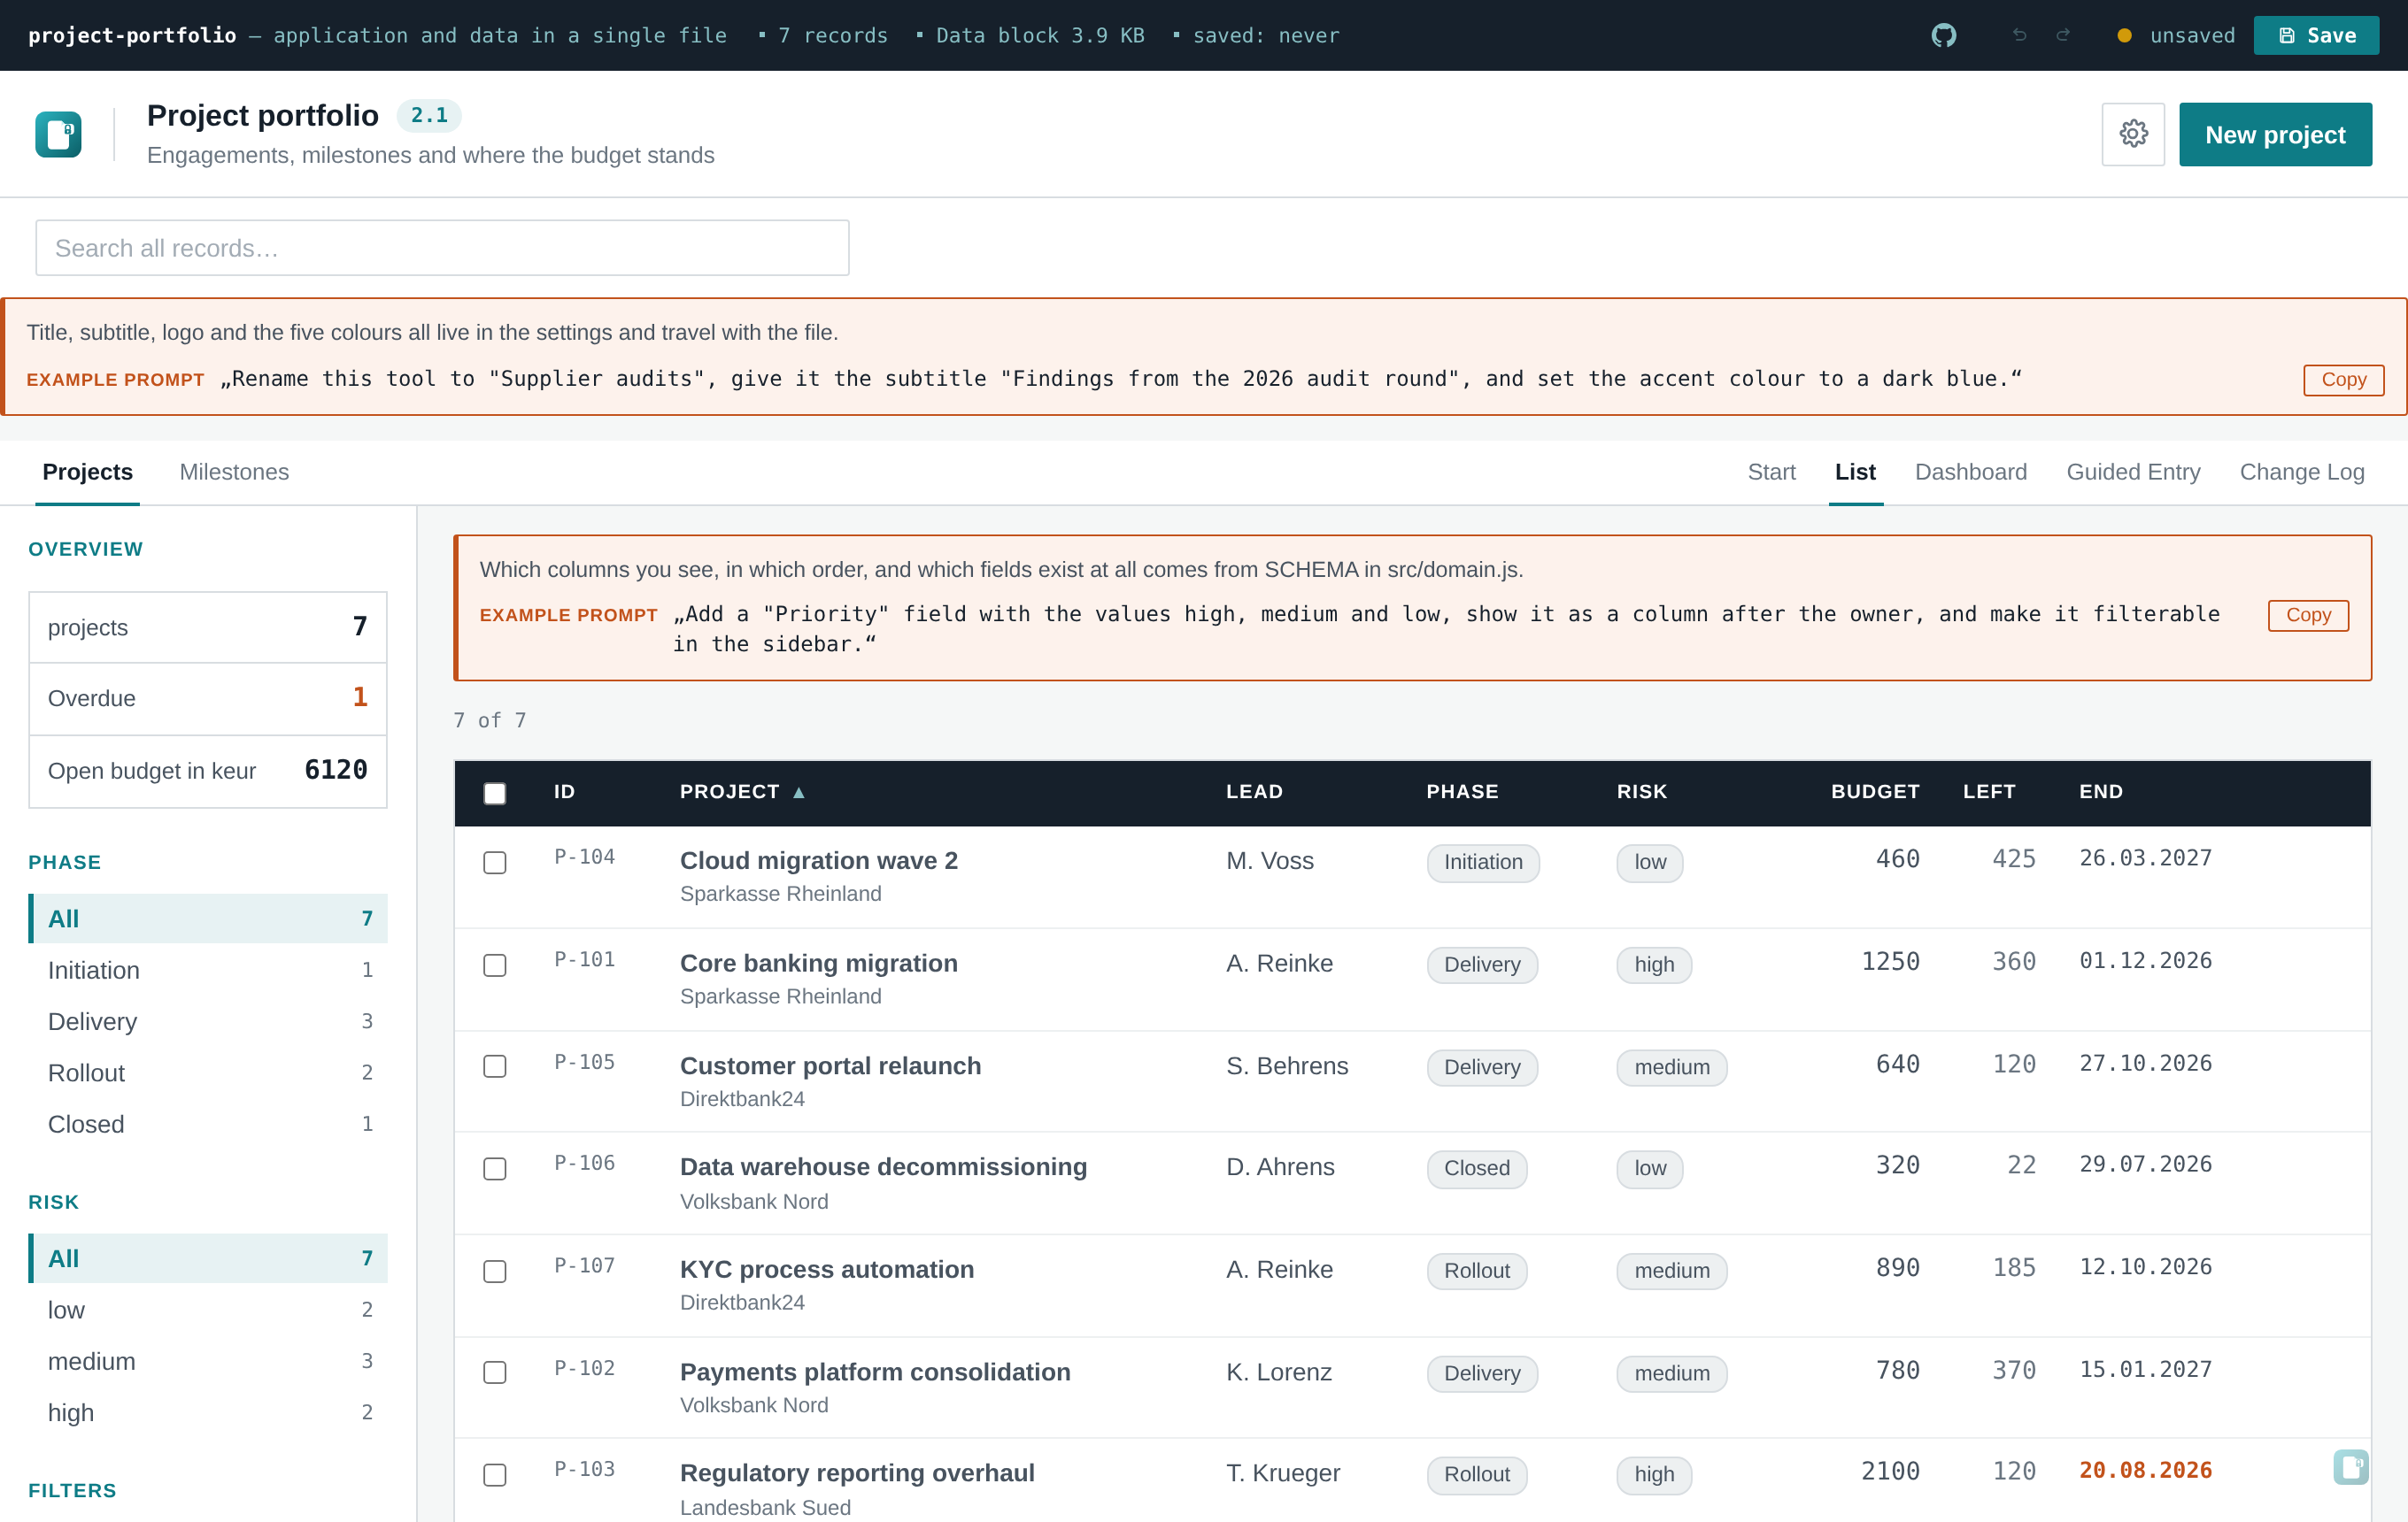Filter phase by Closed

208,1125
